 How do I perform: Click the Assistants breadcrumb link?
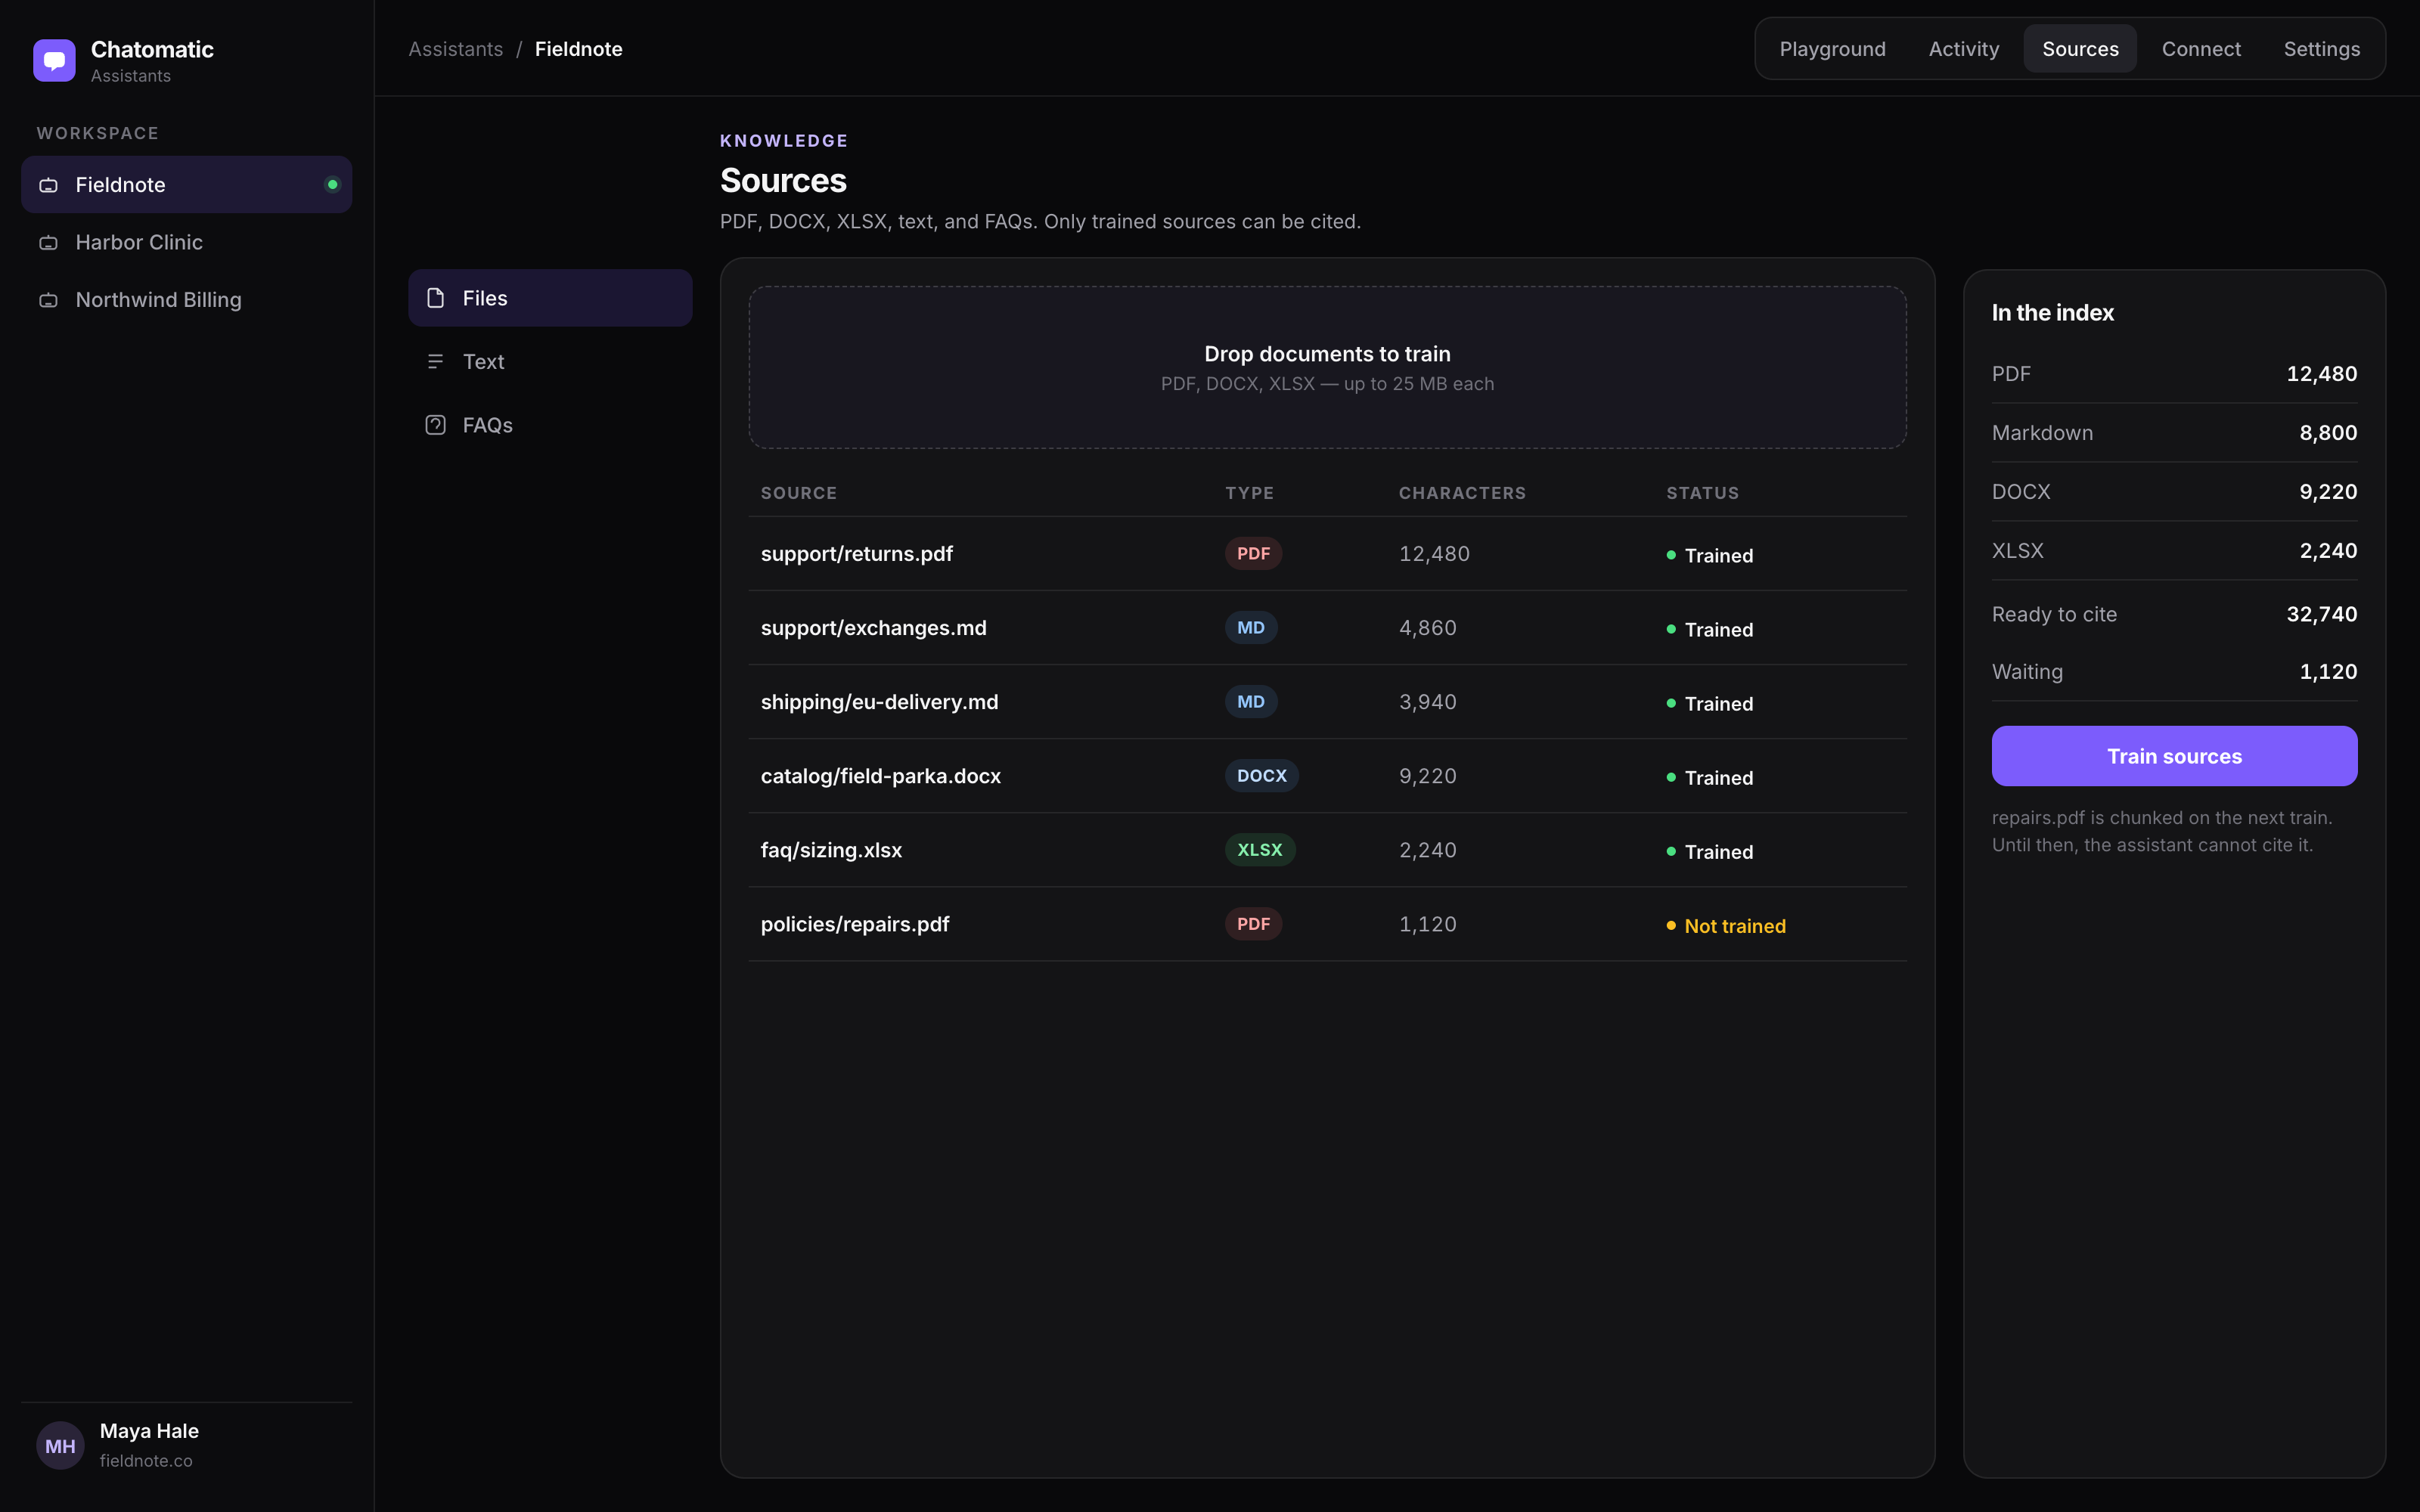pyautogui.click(x=456, y=49)
